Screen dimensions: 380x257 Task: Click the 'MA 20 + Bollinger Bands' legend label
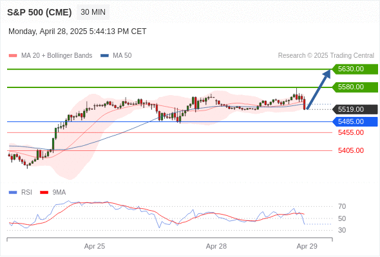(x=57, y=56)
